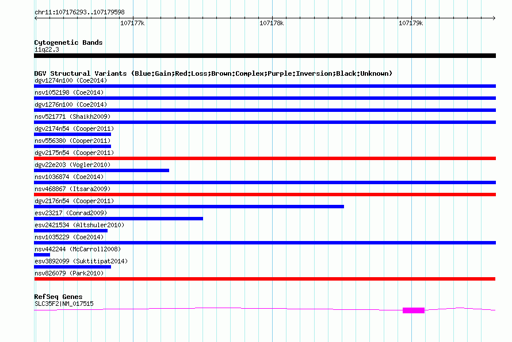Image resolution: width=512 pixels, height=342 pixels.
Task: Open the SLC35F2|NM_017515 gene label
Action: [64, 304]
